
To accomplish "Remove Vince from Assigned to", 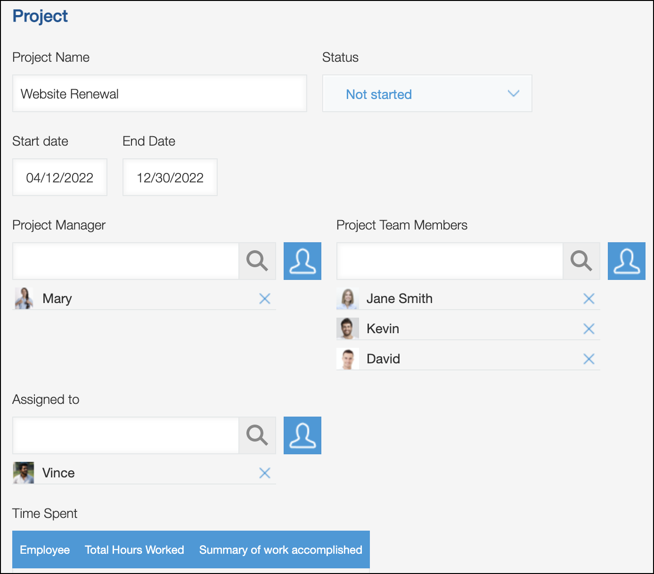I will point(265,473).
